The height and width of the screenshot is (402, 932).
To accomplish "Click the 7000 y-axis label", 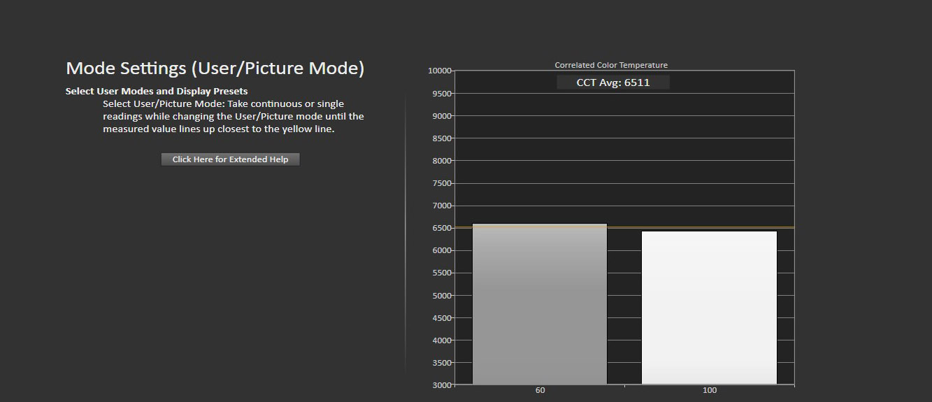I will [441, 206].
